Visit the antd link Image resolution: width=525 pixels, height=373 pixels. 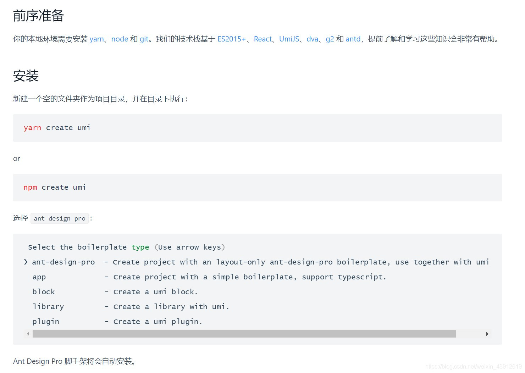click(x=353, y=39)
